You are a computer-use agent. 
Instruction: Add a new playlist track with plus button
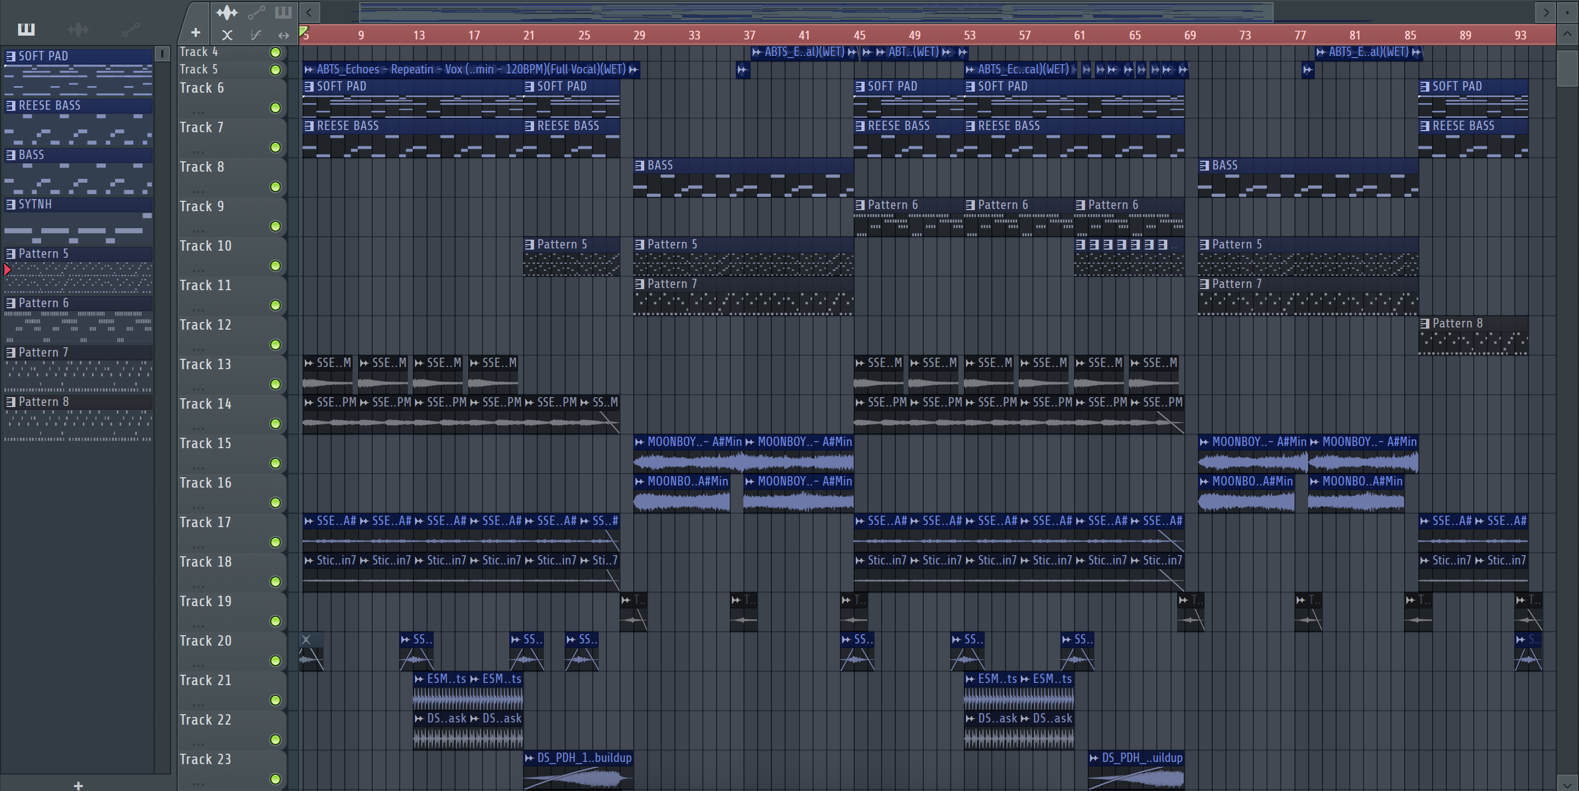pyautogui.click(x=196, y=33)
